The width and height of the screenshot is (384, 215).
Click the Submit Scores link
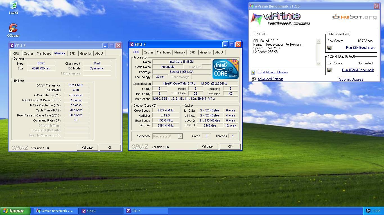click(351, 79)
